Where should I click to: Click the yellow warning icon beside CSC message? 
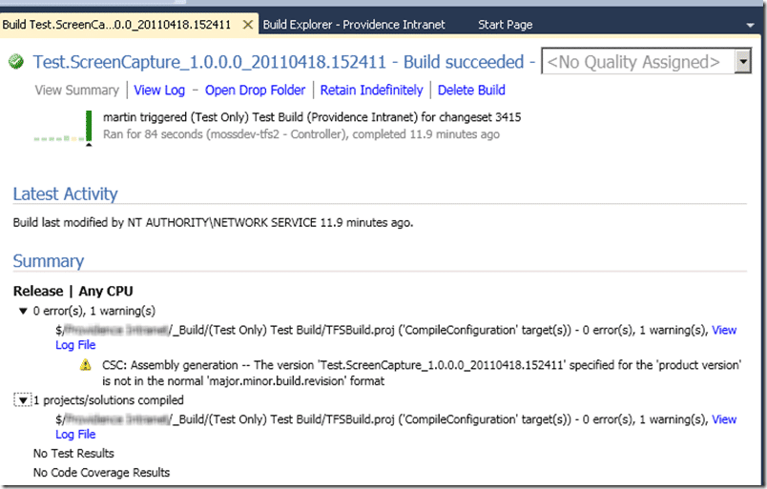[x=86, y=365]
